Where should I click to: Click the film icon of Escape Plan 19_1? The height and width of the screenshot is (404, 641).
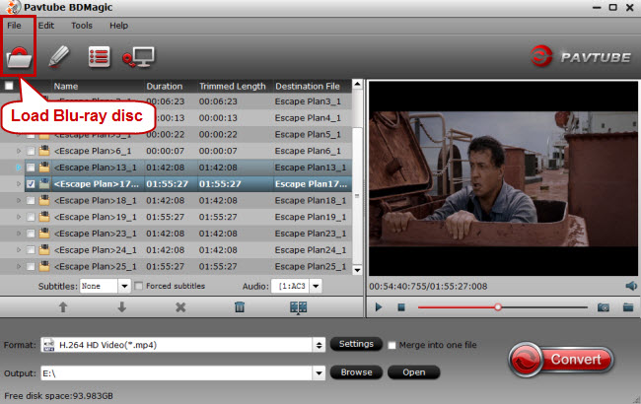44,217
